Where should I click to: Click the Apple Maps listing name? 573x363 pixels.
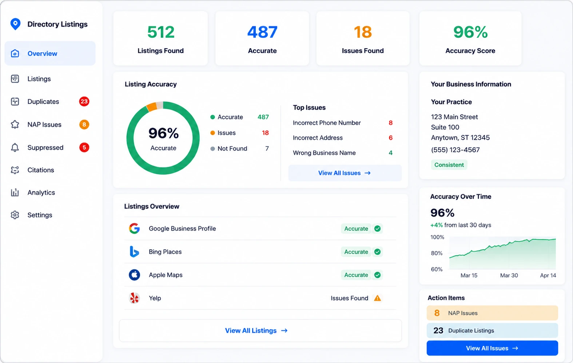tap(166, 275)
